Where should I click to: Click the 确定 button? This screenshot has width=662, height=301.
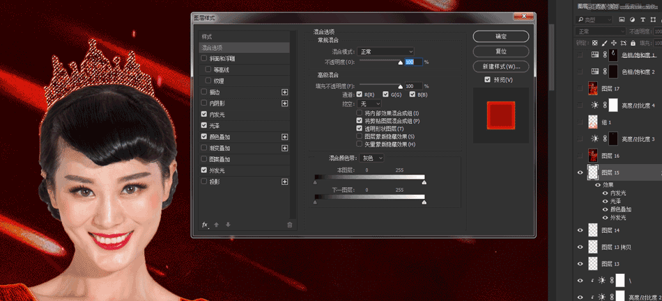click(501, 37)
